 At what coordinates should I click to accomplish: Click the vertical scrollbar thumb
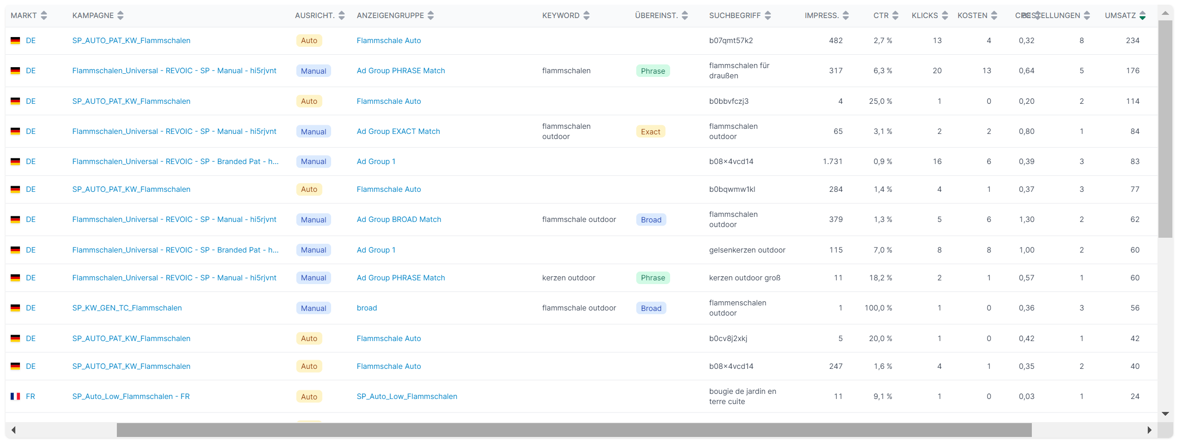pyautogui.click(x=1165, y=129)
